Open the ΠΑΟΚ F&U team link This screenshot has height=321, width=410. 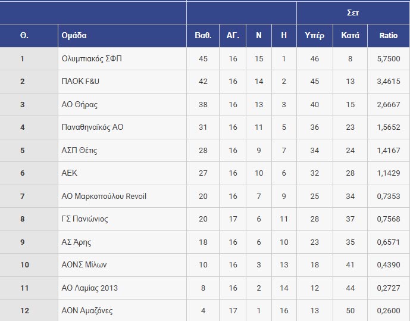(80, 82)
